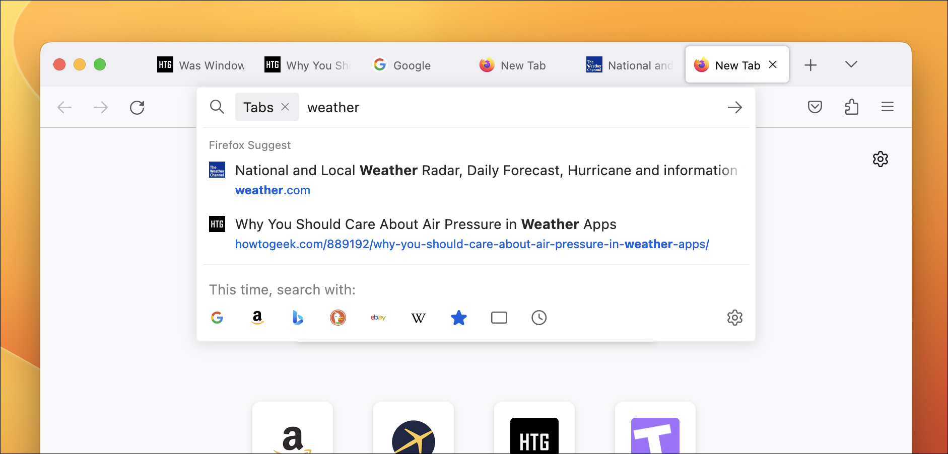Open the Extensions puzzle icon

pos(851,107)
